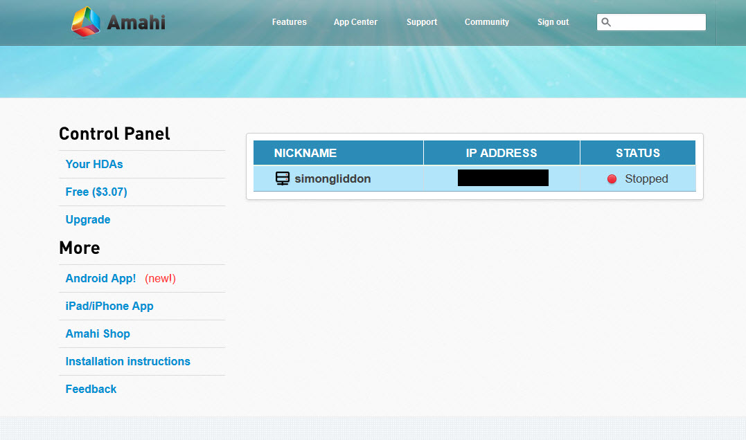This screenshot has height=440, width=746.
Task: Visit the Amahi Shop link
Action: [x=98, y=333]
